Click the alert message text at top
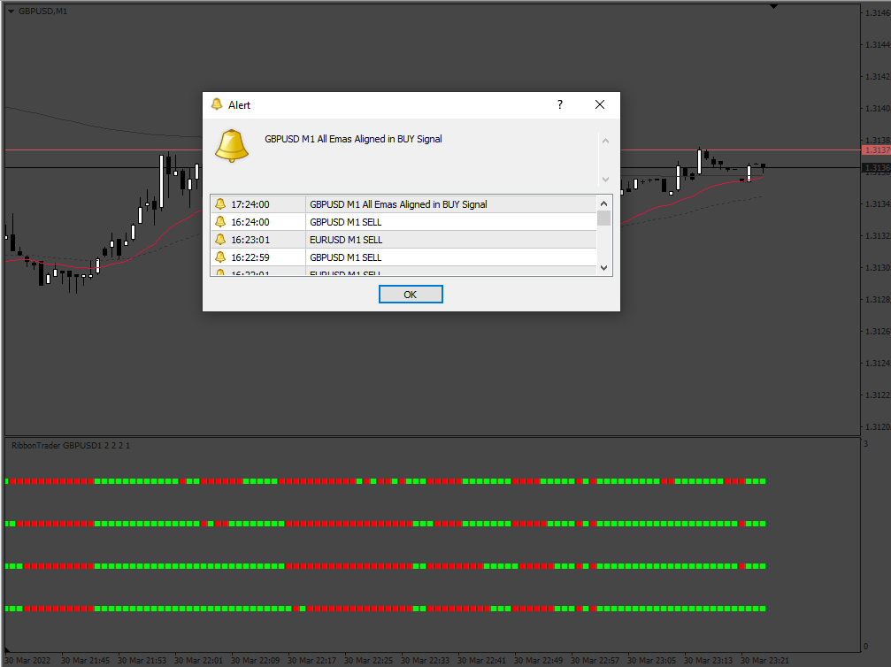Viewport: 891px width, 667px height. [353, 139]
